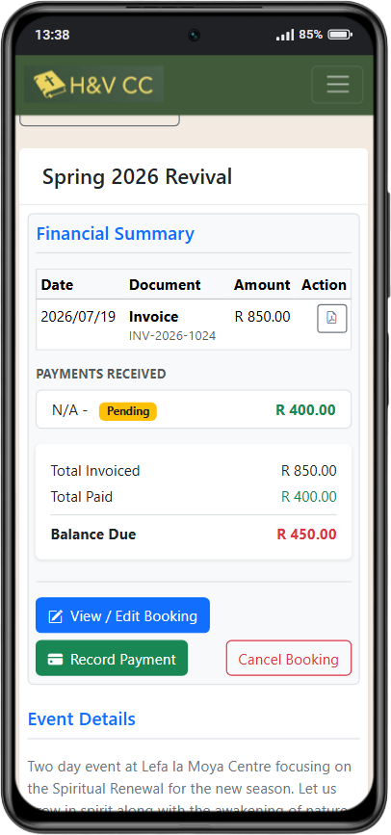Click the Financial Summary heading
391x835 pixels.
115,234
